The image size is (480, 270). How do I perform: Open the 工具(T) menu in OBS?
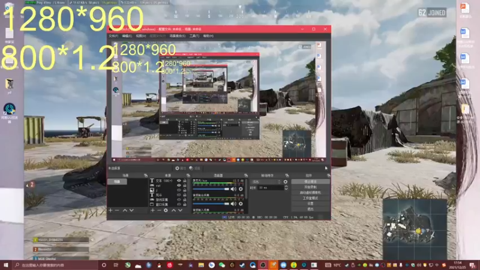click(x=194, y=36)
